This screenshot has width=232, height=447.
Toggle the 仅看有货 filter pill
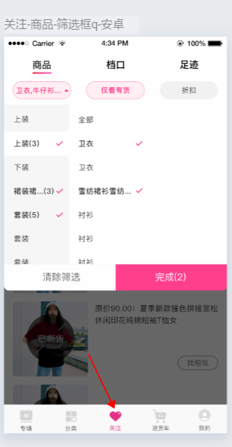click(x=115, y=90)
